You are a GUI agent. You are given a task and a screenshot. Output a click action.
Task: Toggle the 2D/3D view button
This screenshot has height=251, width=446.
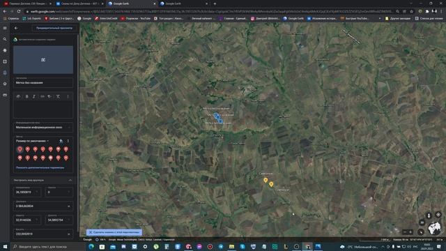(422, 222)
